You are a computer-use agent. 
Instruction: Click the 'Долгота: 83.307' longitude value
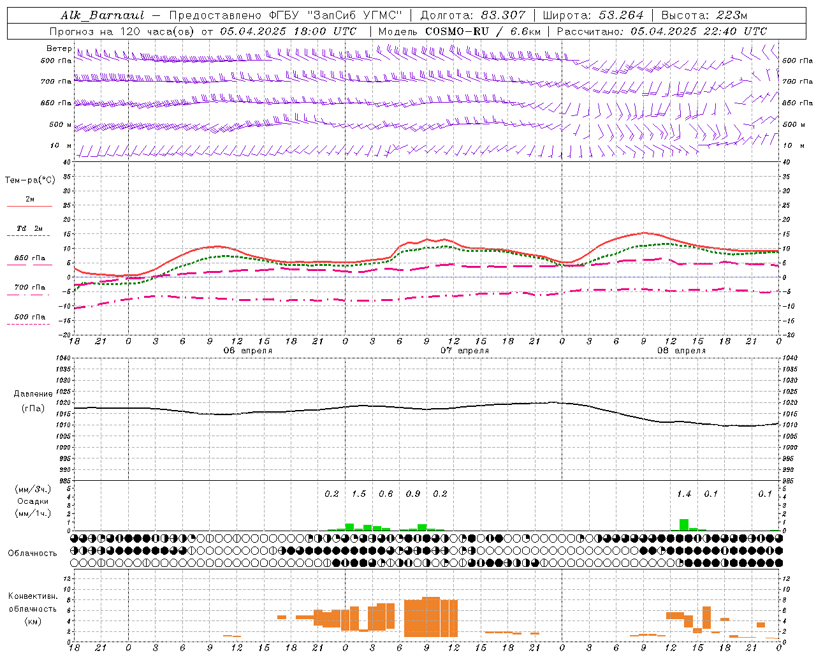pyautogui.click(x=473, y=15)
